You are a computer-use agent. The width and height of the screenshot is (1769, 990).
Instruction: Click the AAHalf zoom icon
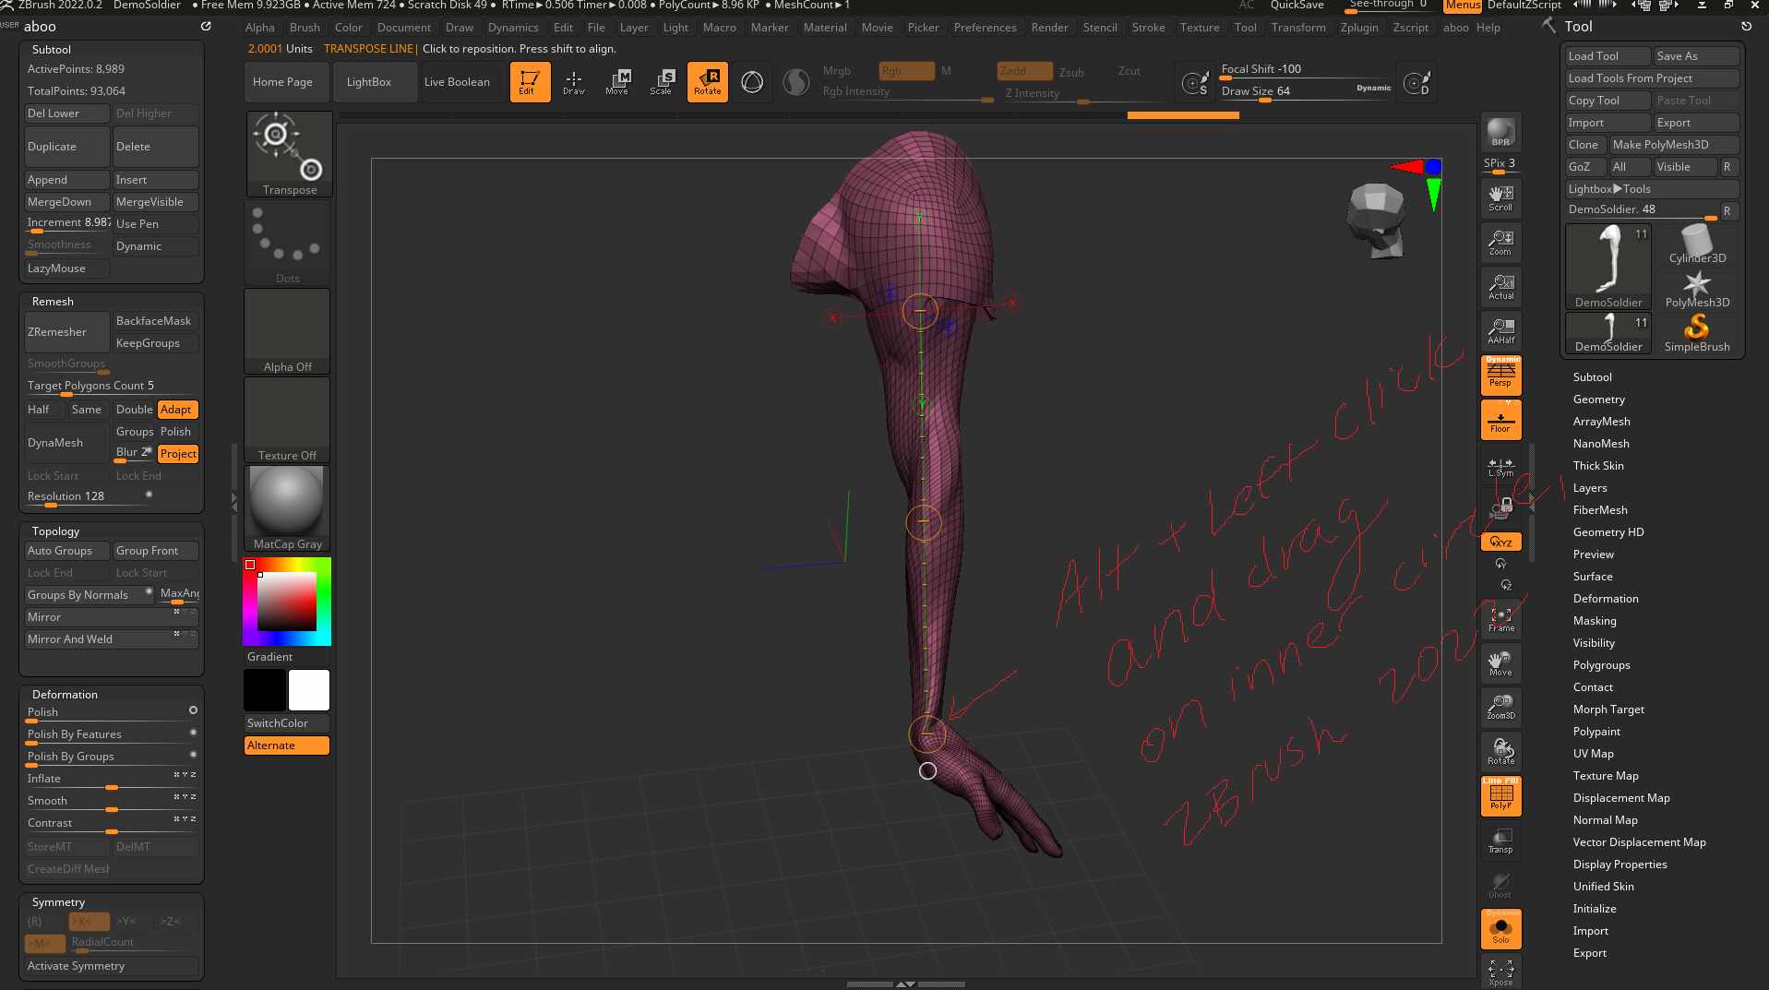(1500, 331)
